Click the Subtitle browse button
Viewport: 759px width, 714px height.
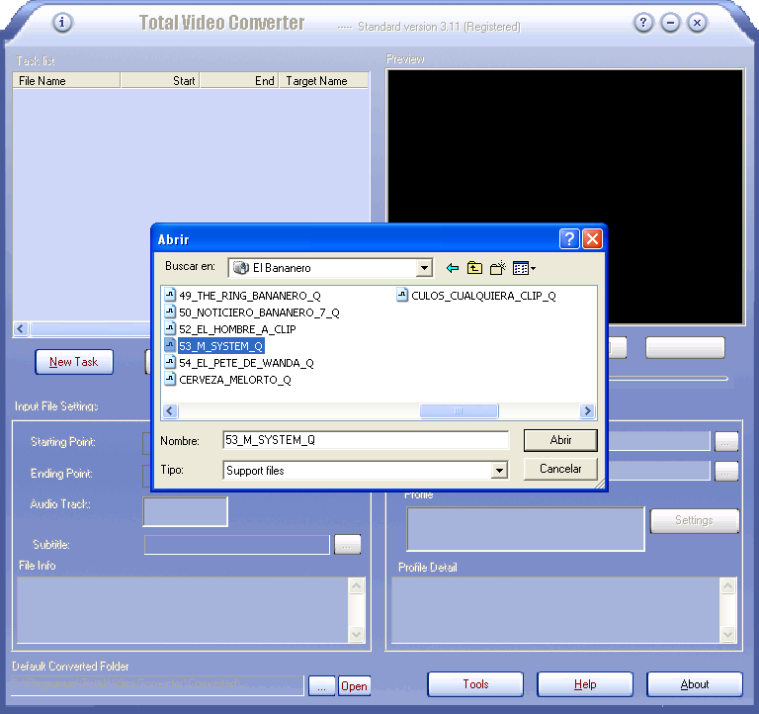(x=347, y=545)
